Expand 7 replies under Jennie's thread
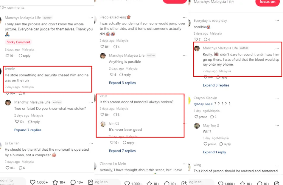 click(x=28, y=130)
